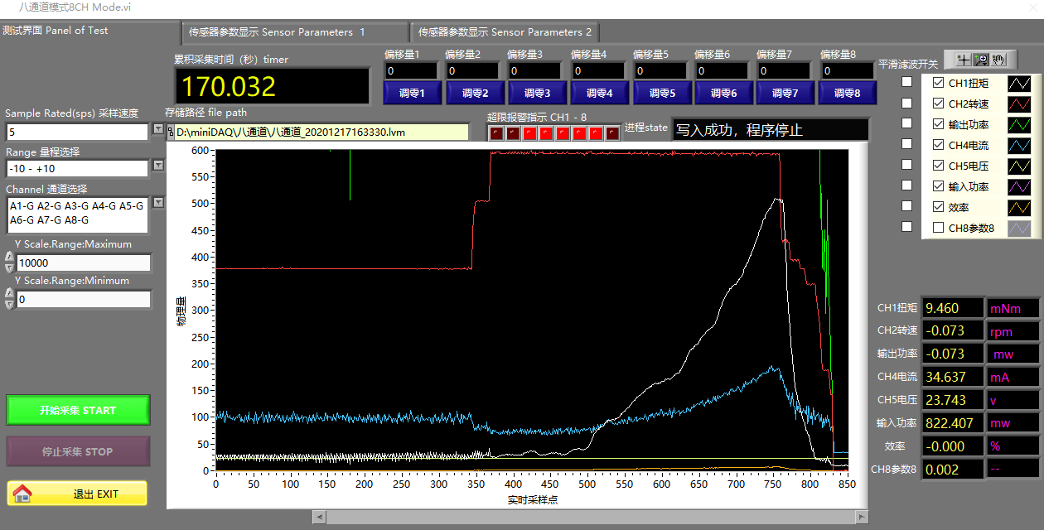
Task: Select the panning hand tool
Action: coord(998,60)
